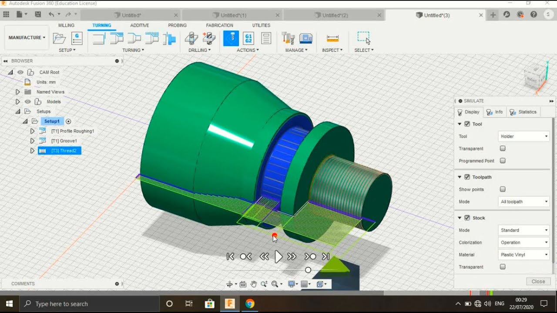The width and height of the screenshot is (557, 313).
Task: Open the Job Status clock icon
Action: [520, 14]
